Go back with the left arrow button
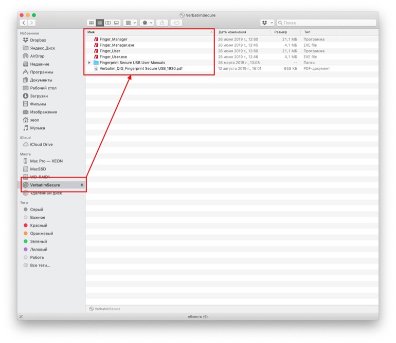 (24, 23)
